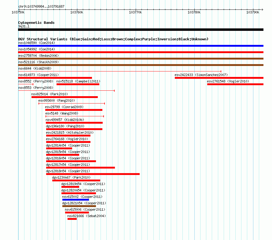
Task: Open dgv12818n54 (Cooper2011) label
Action: (x=68, y=171)
